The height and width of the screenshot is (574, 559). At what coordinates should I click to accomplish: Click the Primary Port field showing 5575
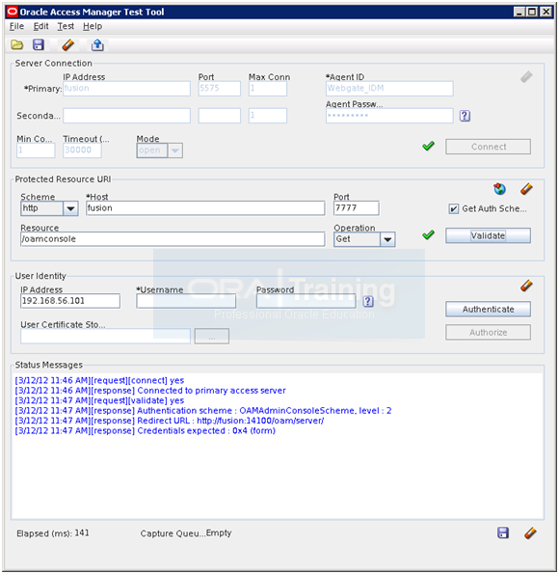[220, 89]
